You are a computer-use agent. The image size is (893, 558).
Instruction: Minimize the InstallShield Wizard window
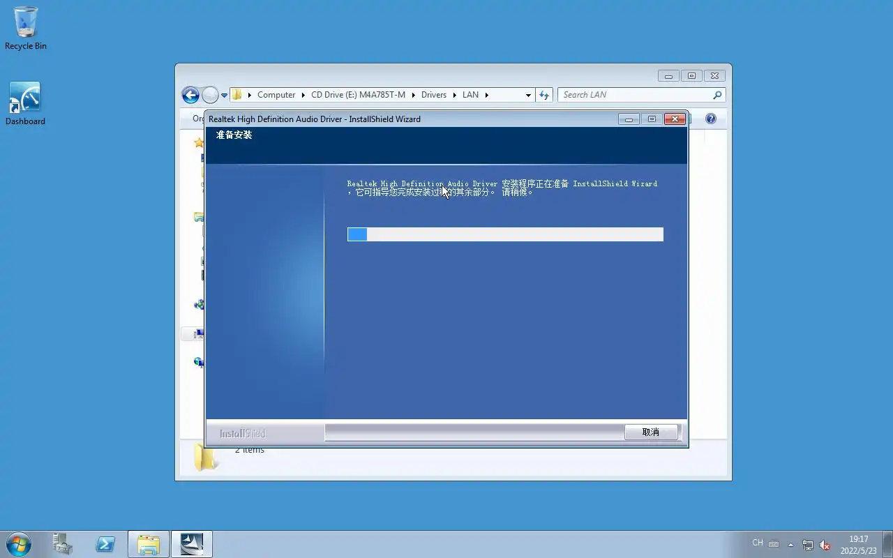[x=629, y=119]
